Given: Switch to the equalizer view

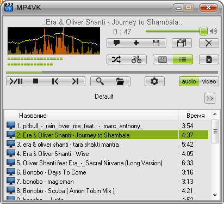Looking at the screenshot, I should tap(163, 59).
